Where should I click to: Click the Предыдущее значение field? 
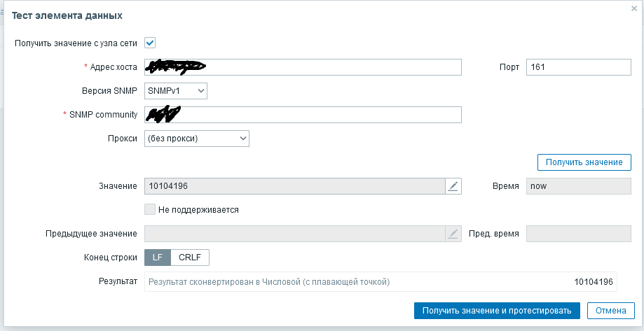point(294,234)
